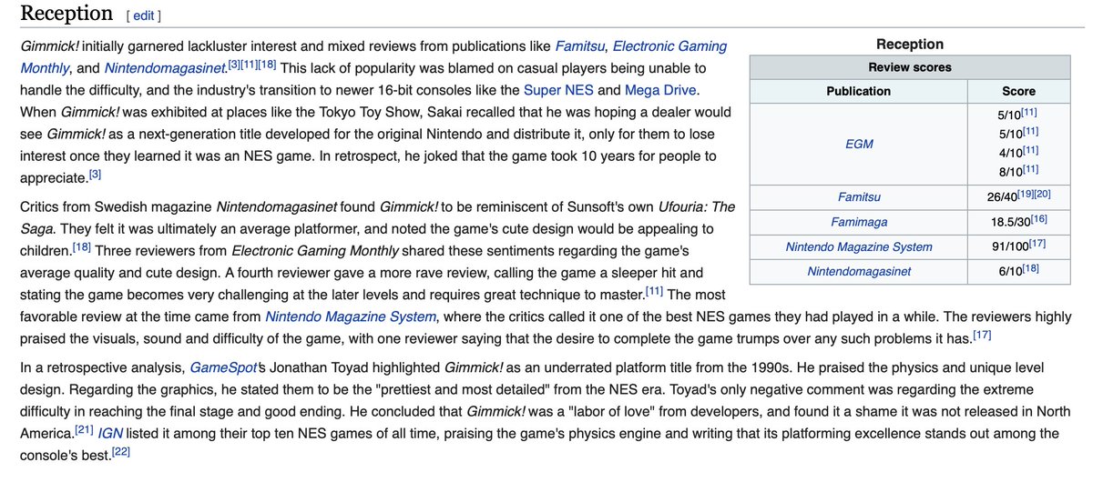Jump to citation [22] after console's best
Viewport: 1093px width, 492px height.
tap(120, 453)
